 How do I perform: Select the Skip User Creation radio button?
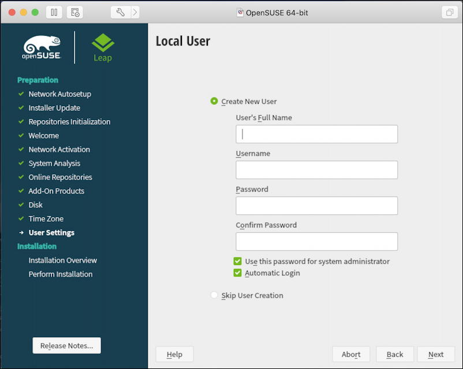[215, 295]
